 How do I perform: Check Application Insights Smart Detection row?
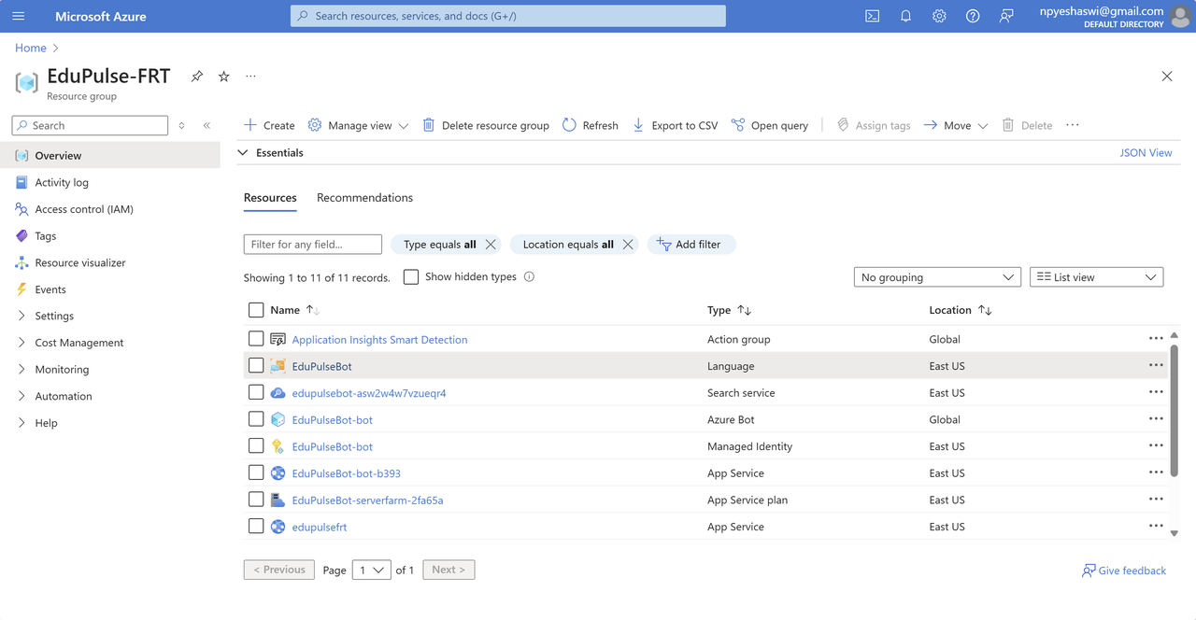click(256, 339)
